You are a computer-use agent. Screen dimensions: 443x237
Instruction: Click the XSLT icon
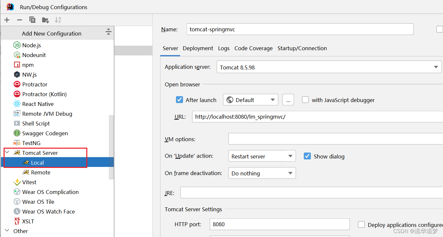[x=17, y=221]
